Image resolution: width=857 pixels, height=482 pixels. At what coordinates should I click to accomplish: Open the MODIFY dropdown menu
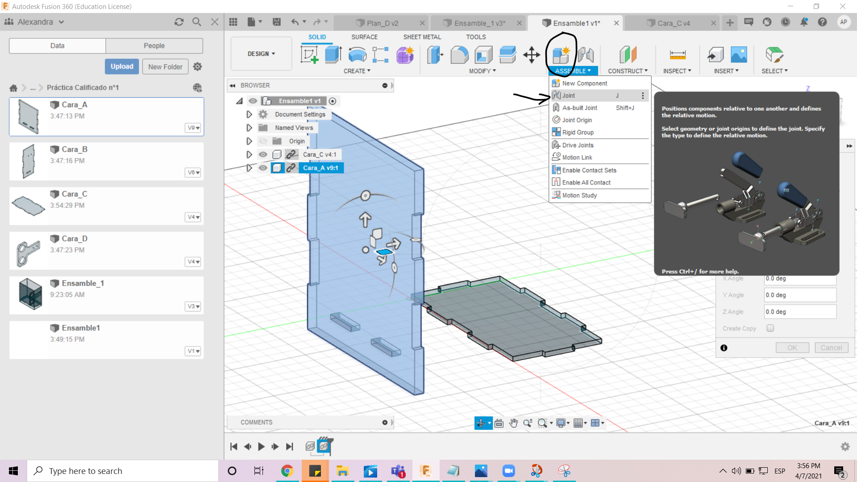click(482, 71)
